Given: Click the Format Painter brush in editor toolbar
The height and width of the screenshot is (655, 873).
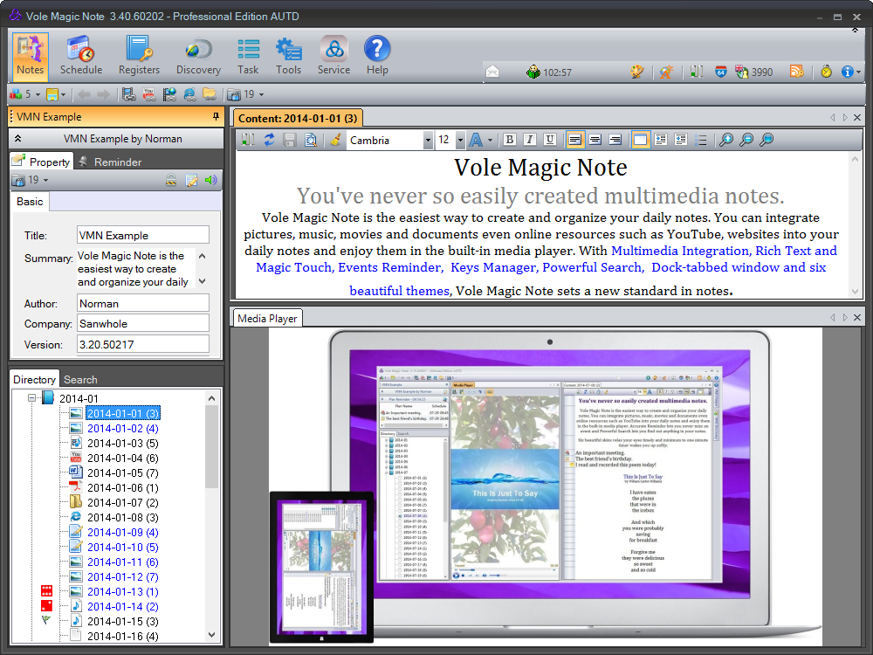Looking at the screenshot, I should click(336, 140).
